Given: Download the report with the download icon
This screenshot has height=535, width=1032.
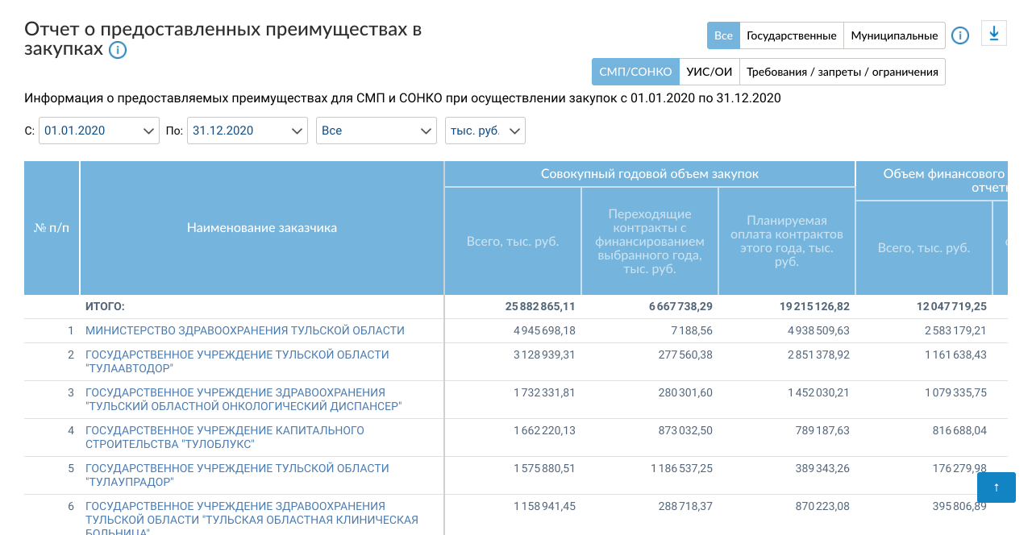Looking at the screenshot, I should (993, 34).
